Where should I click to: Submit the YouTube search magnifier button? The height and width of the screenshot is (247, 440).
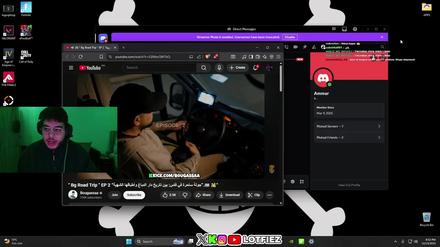[204, 68]
